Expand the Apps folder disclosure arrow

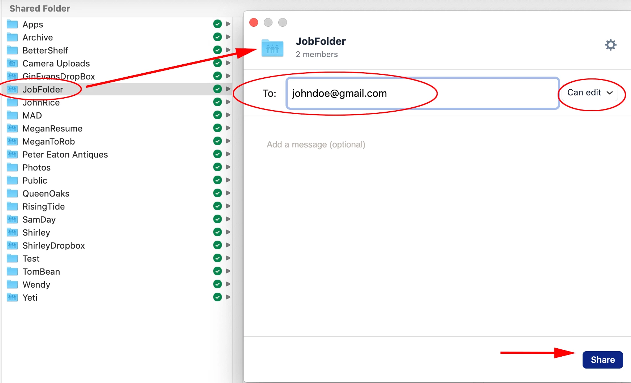(x=228, y=24)
